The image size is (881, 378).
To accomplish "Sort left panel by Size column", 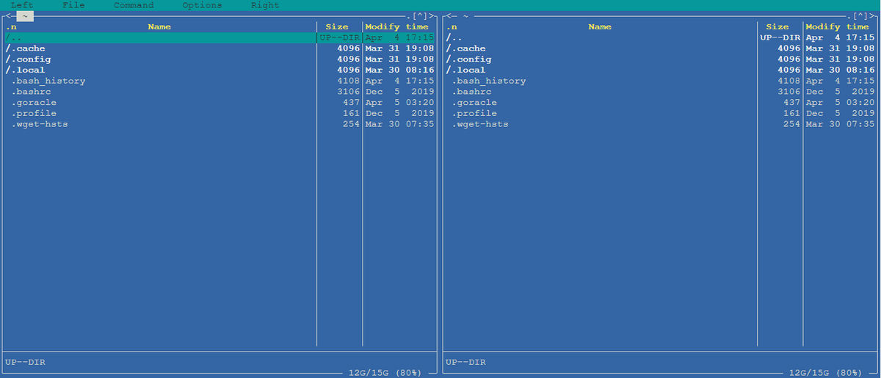I will 337,26.
